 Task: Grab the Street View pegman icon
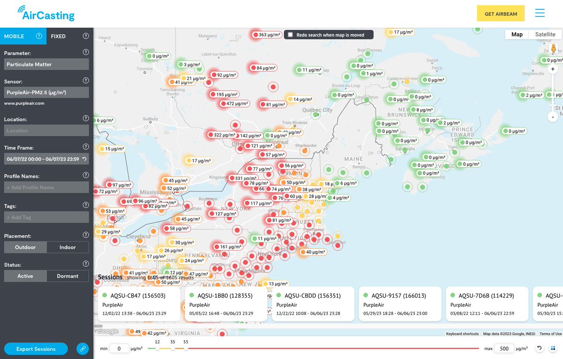(554, 48)
